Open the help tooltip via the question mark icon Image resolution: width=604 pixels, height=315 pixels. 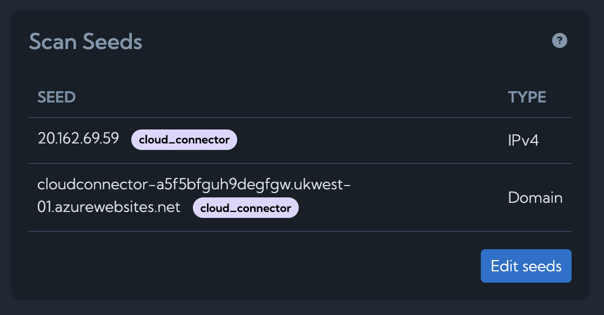coord(560,40)
